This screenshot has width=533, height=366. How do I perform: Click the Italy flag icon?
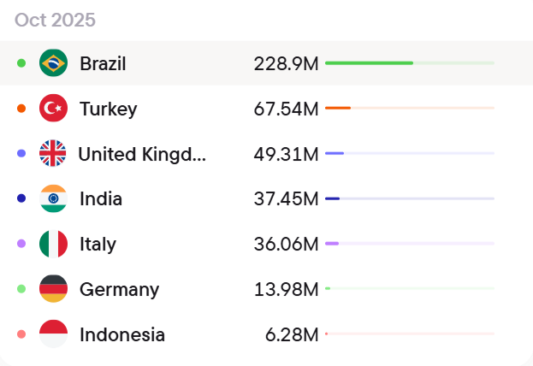53,245
